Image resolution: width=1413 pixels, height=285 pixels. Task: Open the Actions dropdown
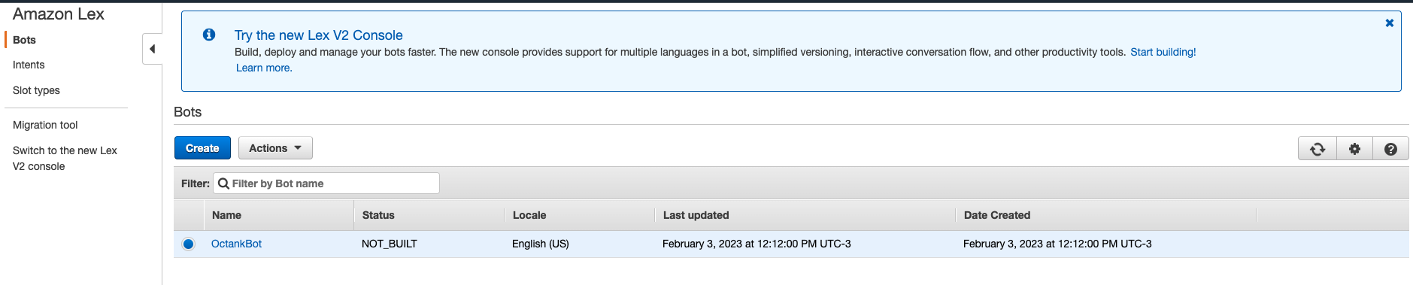[275, 148]
